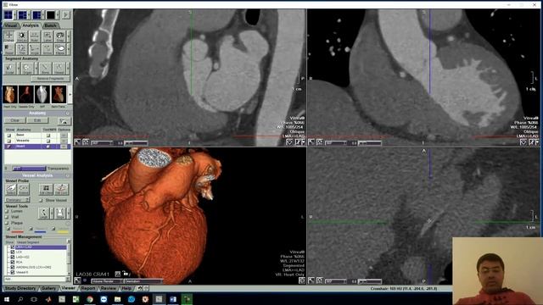
Task: Open the Volume Render mode dropdown
Action: click(107, 281)
